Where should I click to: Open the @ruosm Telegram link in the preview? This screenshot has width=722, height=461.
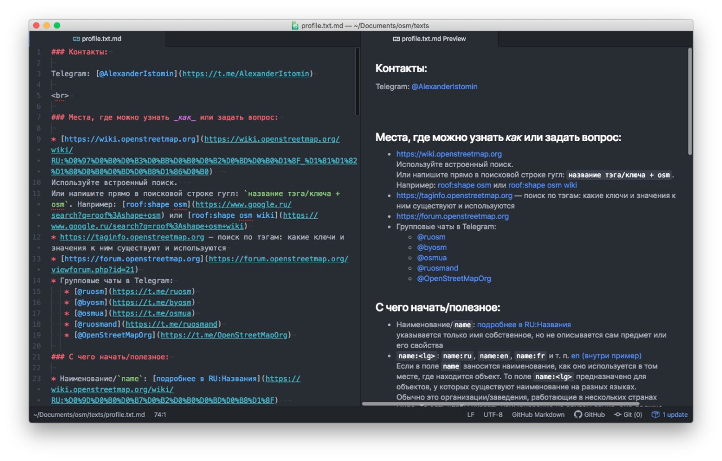coord(431,237)
